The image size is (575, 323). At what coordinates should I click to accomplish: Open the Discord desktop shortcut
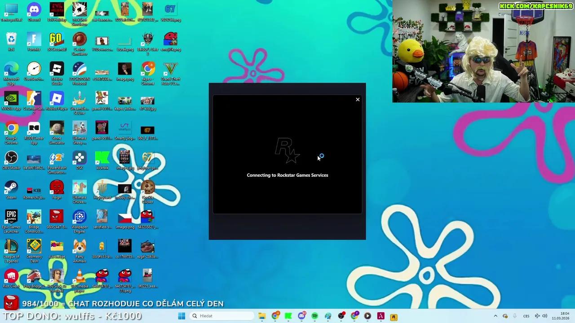(x=34, y=13)
